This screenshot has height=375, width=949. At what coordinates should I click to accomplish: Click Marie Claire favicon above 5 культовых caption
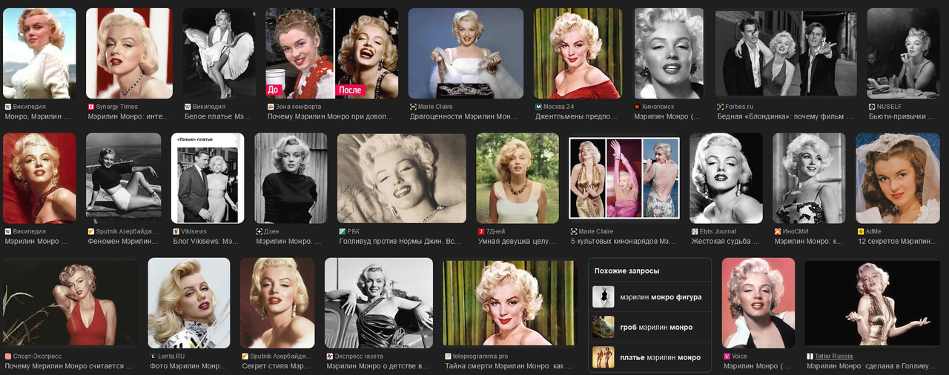pos(573,231)
